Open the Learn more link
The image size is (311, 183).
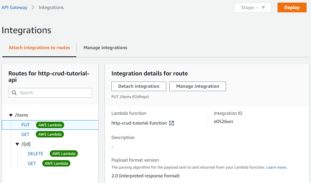(x=276, y=167)
